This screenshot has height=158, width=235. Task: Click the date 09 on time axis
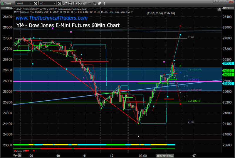(x=31, y=156)
